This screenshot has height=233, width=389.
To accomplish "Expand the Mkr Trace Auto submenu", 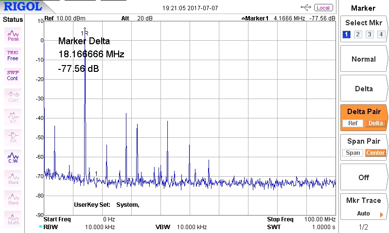I will point(364,207).
